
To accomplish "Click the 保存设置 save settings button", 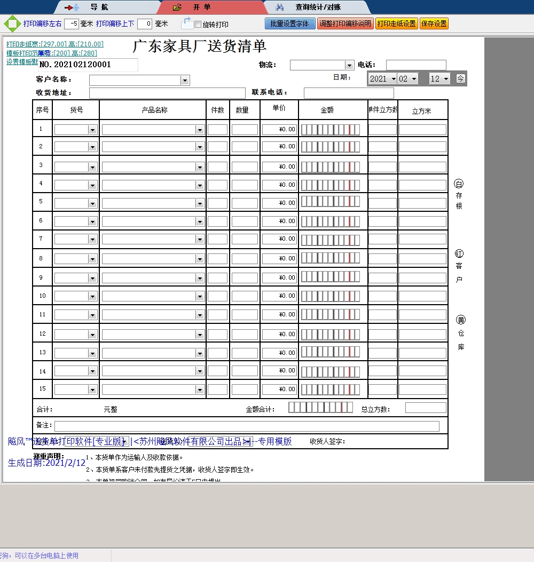I will coord(434,23).
